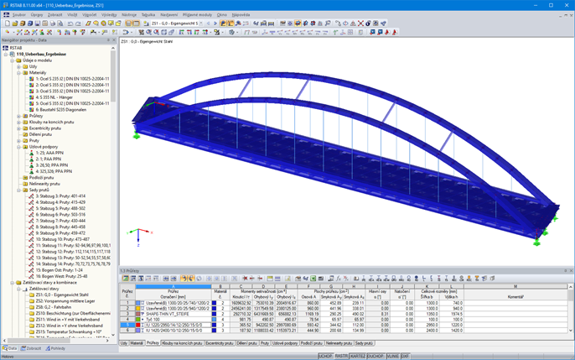Click the red color swatch of cross-section row 5

tap(137, 325)
